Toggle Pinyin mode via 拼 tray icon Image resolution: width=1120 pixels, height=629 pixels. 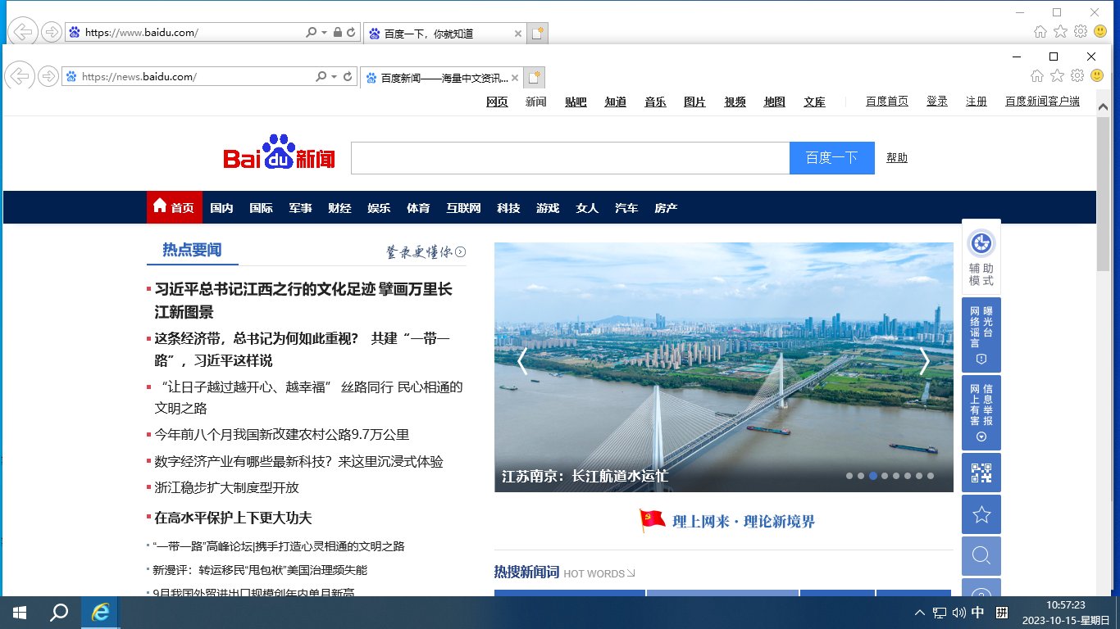(x=1001, y=613)
